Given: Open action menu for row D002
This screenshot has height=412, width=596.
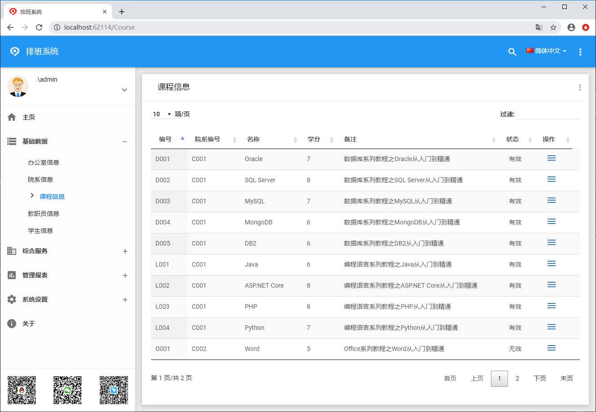Looking at the screenshot, I should [552, 180].
